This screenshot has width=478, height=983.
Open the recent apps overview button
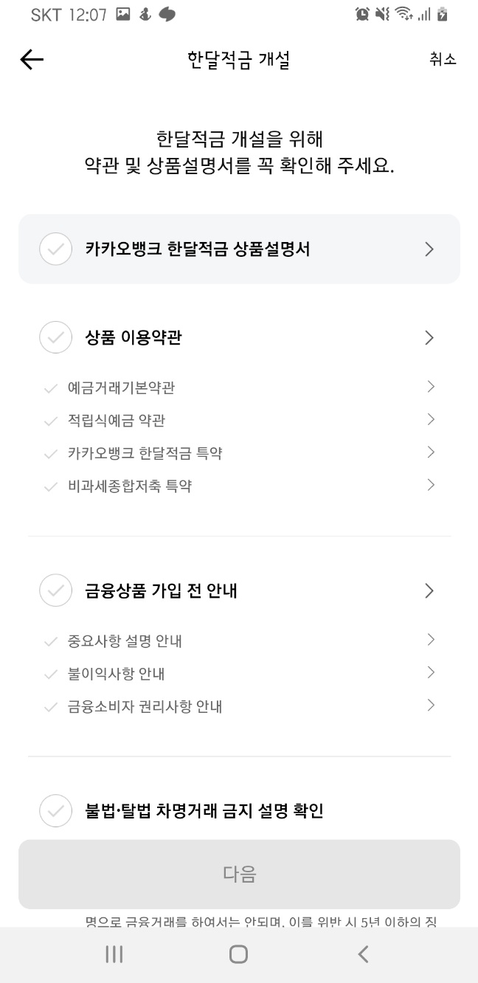114,953
